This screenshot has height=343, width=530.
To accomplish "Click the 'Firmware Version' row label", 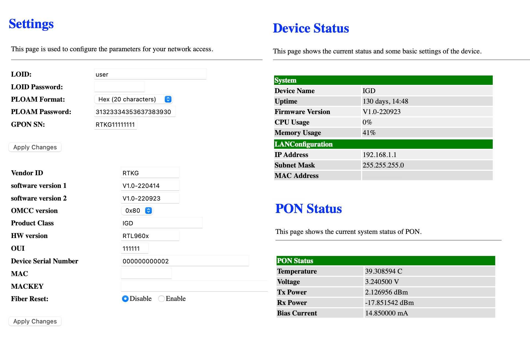I will (302, 112).
